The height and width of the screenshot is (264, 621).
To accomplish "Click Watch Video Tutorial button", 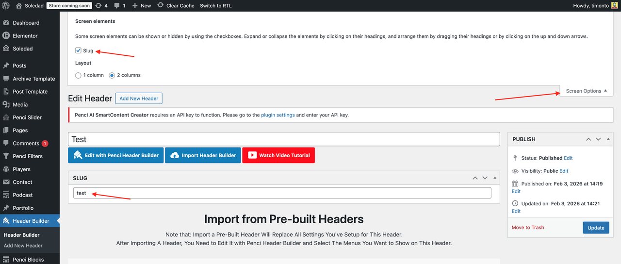I will tap(278, 155).
